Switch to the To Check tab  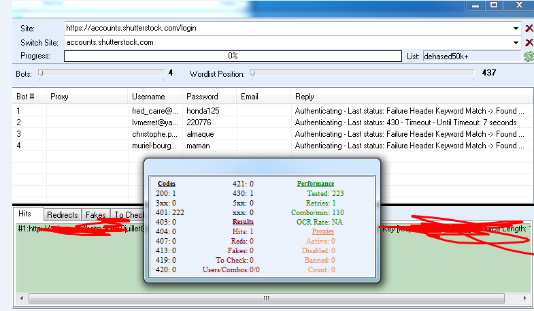(128, 215)
